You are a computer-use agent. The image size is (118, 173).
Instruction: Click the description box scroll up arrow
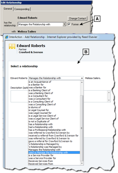[x=109, y=93]
